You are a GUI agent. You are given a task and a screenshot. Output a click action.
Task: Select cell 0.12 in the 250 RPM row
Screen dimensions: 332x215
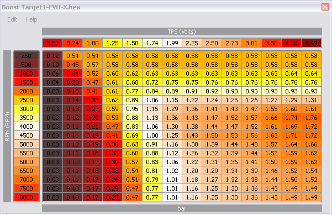click(52, 56)
